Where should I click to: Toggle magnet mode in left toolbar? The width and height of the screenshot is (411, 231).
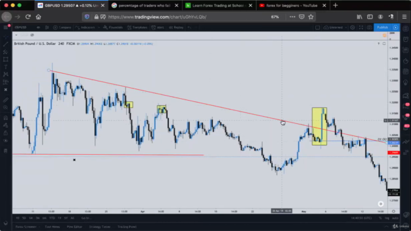tap(6, 117)
